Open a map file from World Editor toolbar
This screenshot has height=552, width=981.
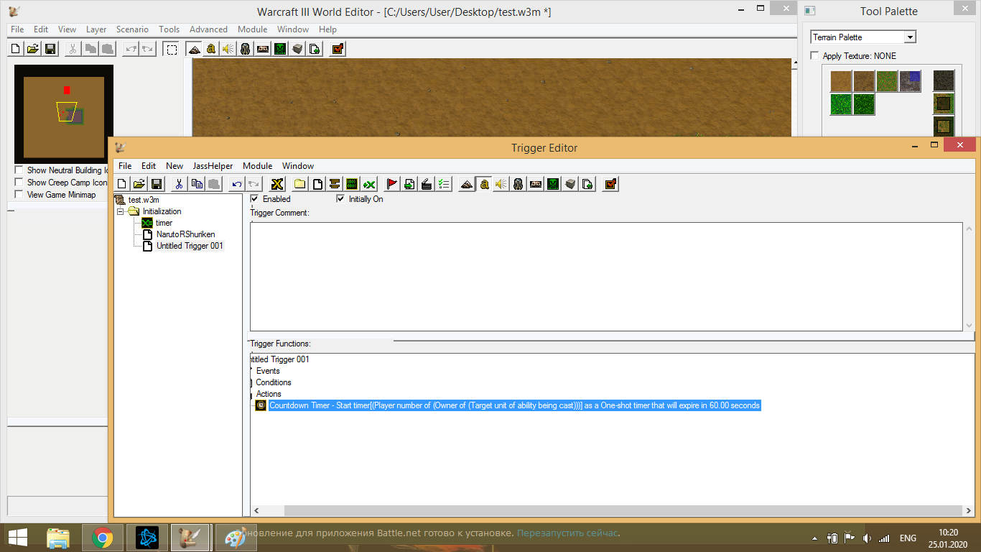click(x=33, y=49)
